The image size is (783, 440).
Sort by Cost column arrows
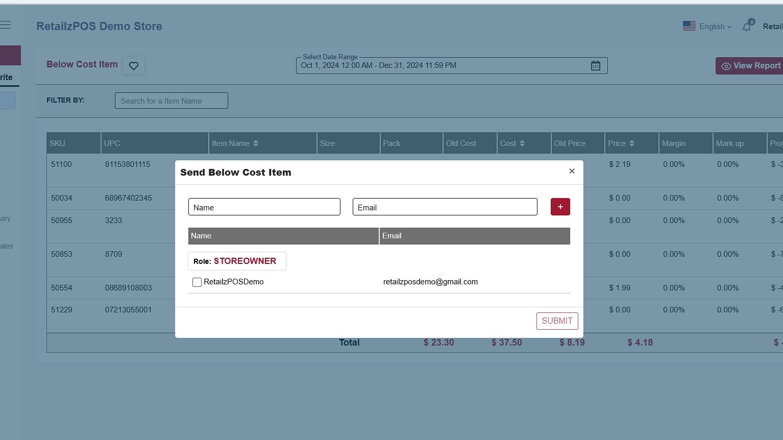(522, 143)
